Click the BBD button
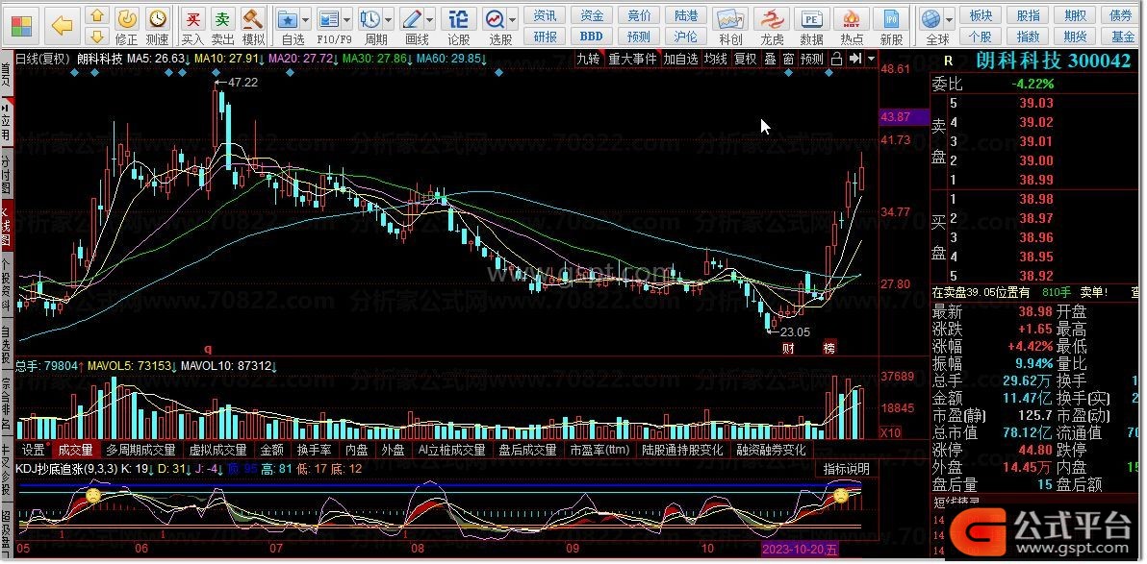 [591, 36]
